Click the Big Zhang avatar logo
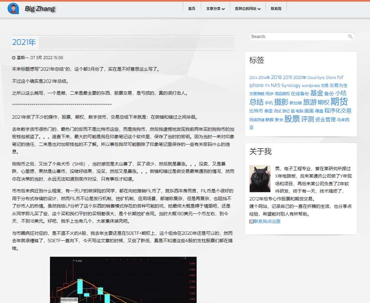Screen dimensions: 370x303 click(13, 9)
